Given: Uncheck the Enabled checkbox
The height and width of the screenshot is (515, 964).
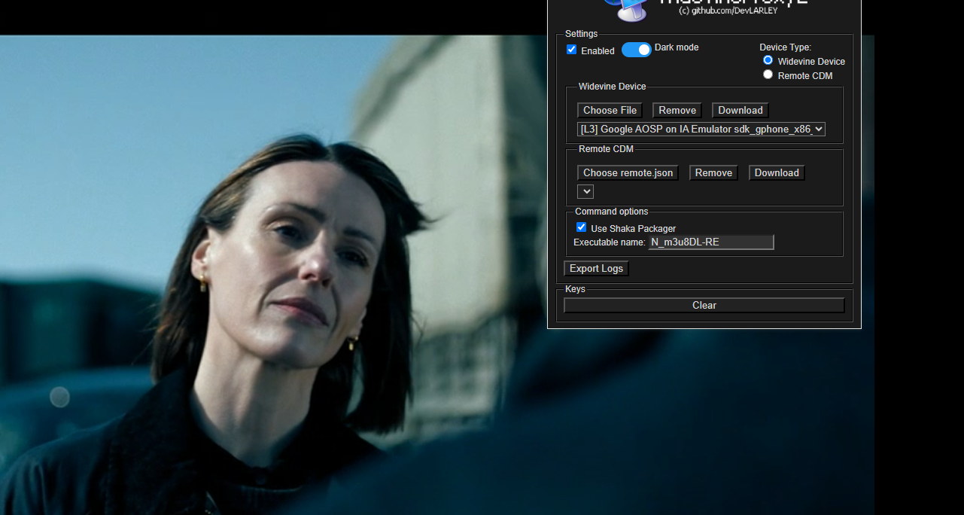Looking at the screenshot, I should (572, 50).
